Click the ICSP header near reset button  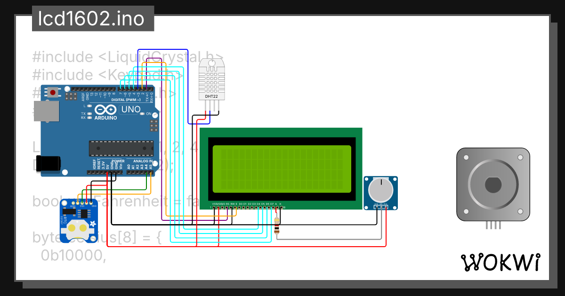[71, 96]
